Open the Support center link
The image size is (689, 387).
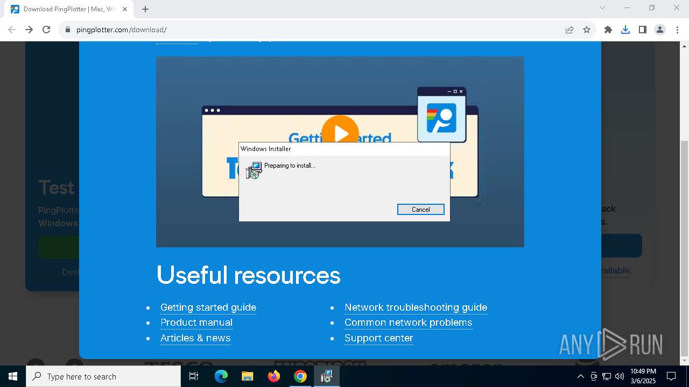379,338
